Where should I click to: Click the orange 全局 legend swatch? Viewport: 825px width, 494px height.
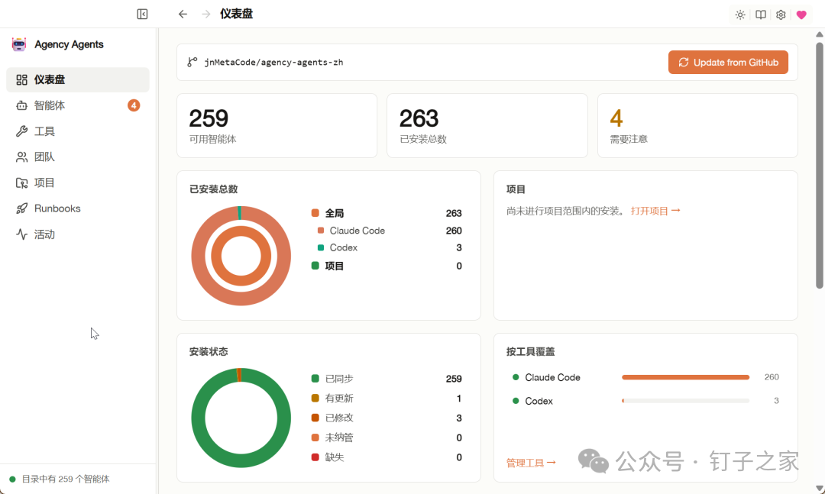coord(315,213)
